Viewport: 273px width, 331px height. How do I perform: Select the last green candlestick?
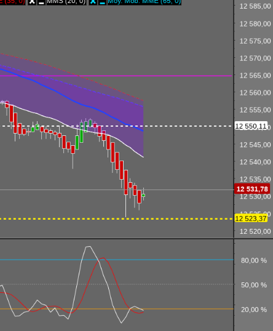[143, 195]
